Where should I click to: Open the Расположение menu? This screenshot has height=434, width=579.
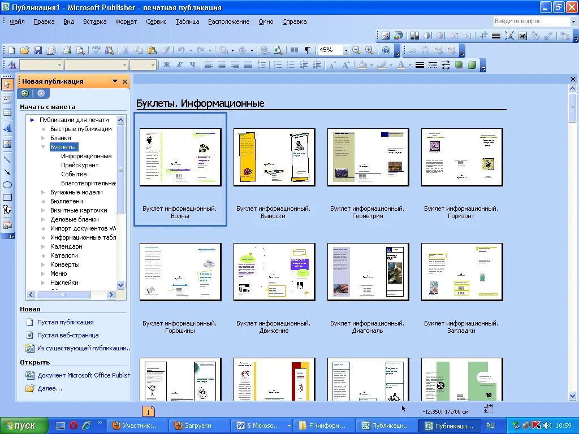point(229,21)
